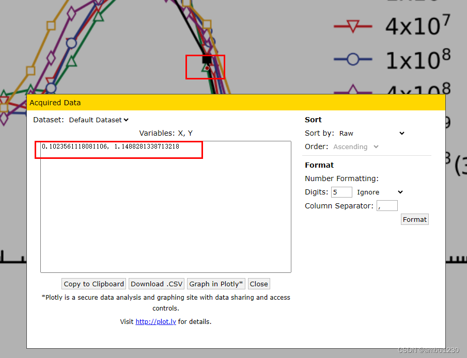Click the black square data point on the plot
Image resolution: width=467 pixels, height=358 pixels.
[207, 60]
